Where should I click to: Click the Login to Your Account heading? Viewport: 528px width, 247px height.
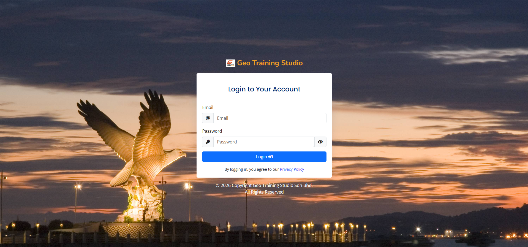click(264, 89)
